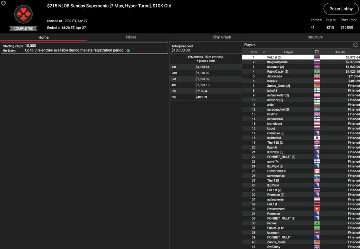Select player Dexter 88988
The height and width of the screenshot is (249, 360).
coord(276,171)
